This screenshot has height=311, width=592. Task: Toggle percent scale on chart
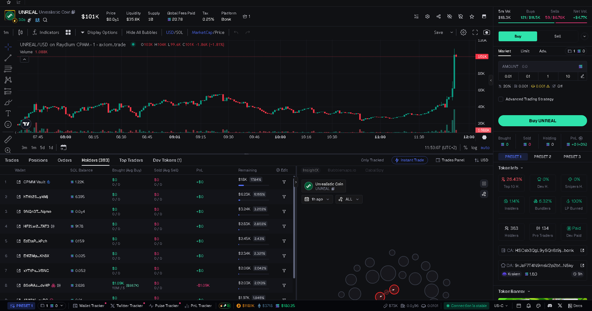click(x=465, y=147)
